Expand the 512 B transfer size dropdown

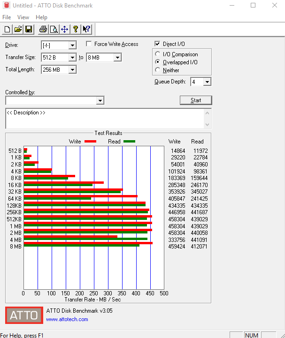pos(73,58)
